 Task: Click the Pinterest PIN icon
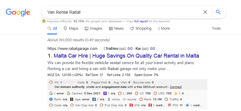169,105
